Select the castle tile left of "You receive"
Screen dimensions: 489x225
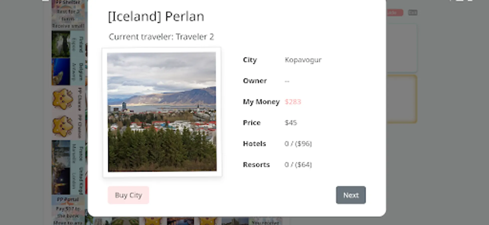[x=235, y=221]
